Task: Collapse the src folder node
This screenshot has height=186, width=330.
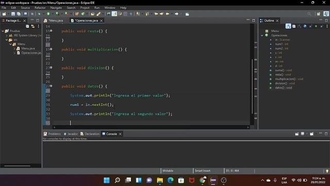Action: 7,40
